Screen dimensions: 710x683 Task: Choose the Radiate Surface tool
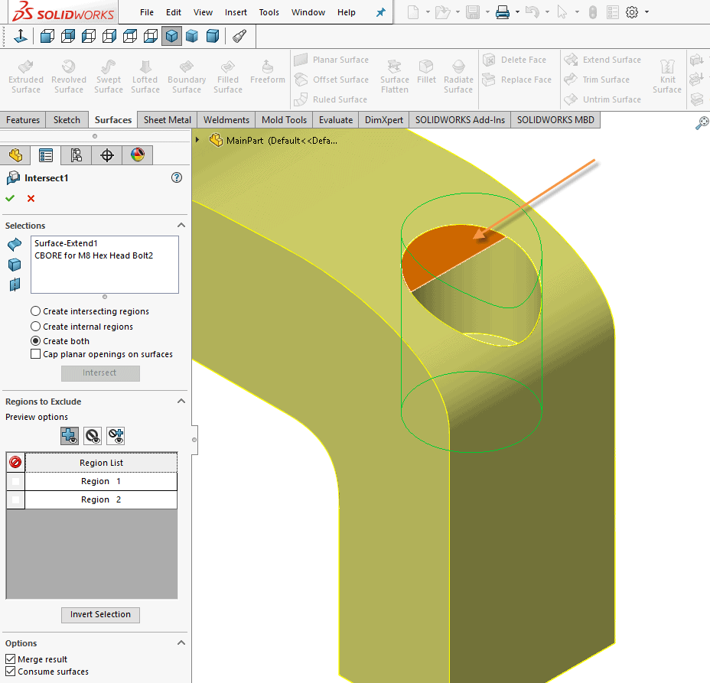(x=458, y=76)
